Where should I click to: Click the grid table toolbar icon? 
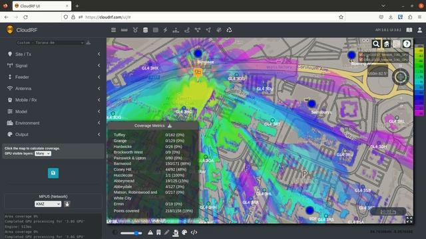click(x=155, y=30)
